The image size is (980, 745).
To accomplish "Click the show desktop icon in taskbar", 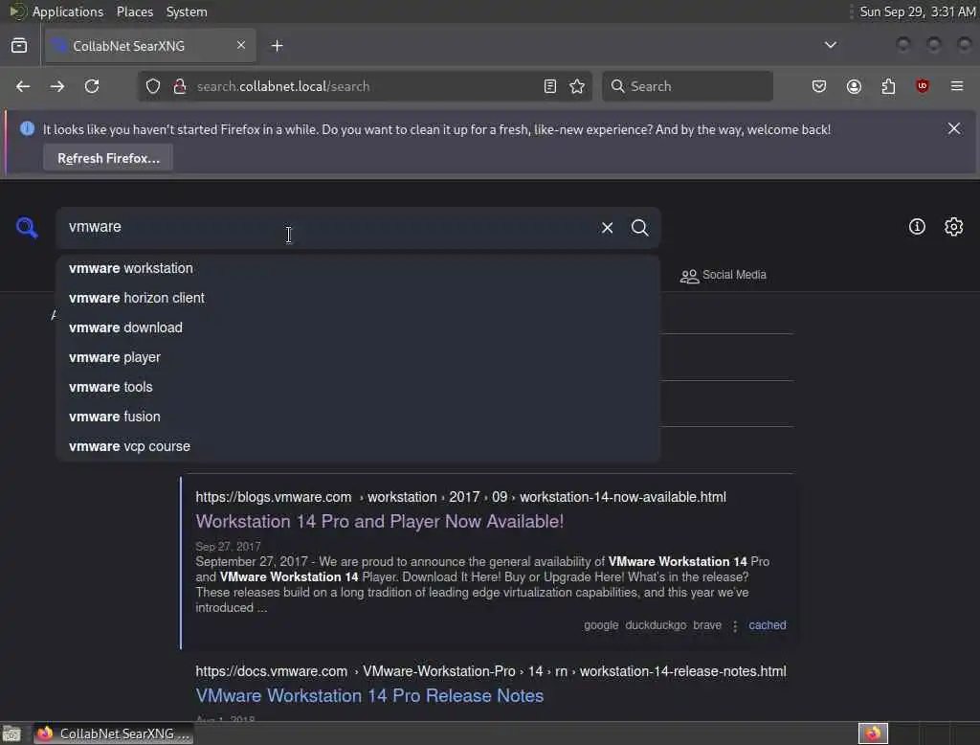I will pyautogui.click(x=11, y=734).
